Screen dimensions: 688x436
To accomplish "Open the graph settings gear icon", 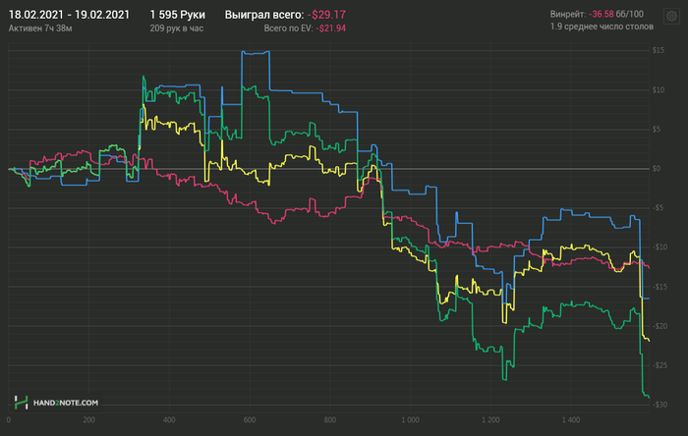I will click(x=671, y=17).
